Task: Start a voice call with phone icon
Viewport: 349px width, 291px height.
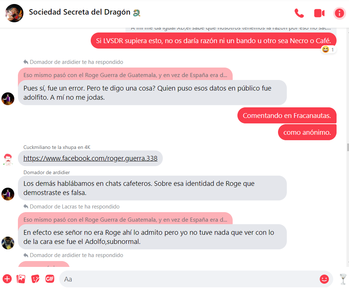Action: tap(299, 13)
